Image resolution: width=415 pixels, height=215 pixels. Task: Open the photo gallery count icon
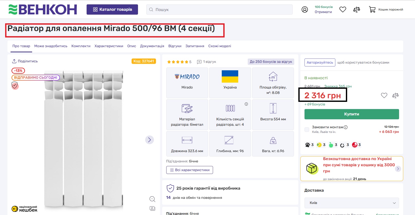(152, 208)
